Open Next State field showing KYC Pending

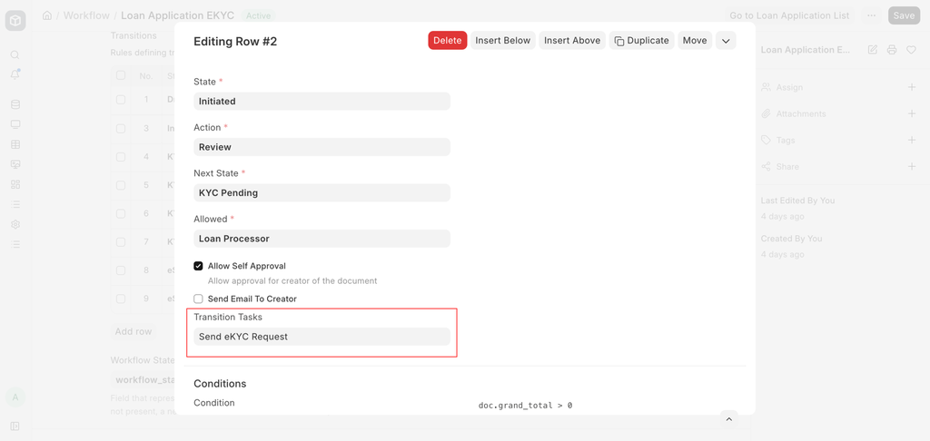tap(322, 192)
